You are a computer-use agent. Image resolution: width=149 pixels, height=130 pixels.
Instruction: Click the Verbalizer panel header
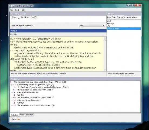[75, 79]
